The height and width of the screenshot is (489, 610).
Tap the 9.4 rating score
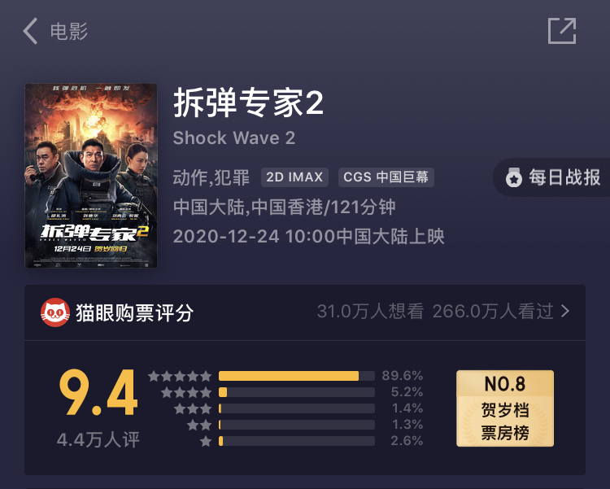pos(98,392)
